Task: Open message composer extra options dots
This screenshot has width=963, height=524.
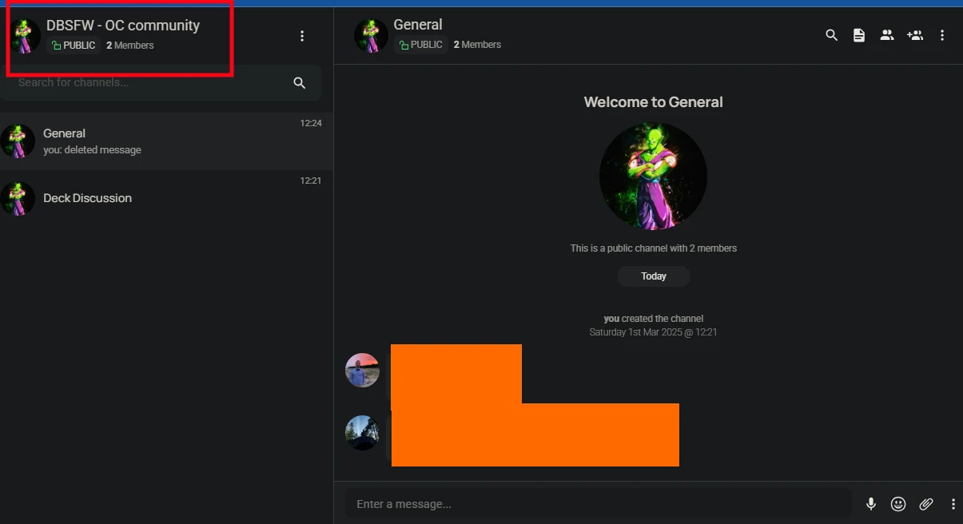Action: coord(953,504)
